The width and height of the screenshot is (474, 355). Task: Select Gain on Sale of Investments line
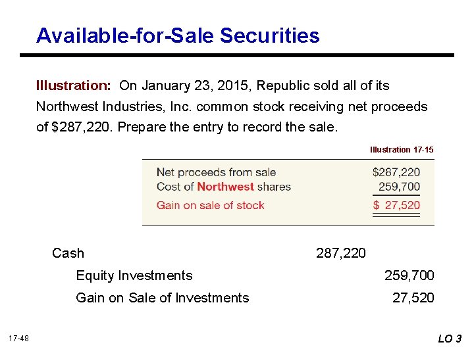(163, 298)
